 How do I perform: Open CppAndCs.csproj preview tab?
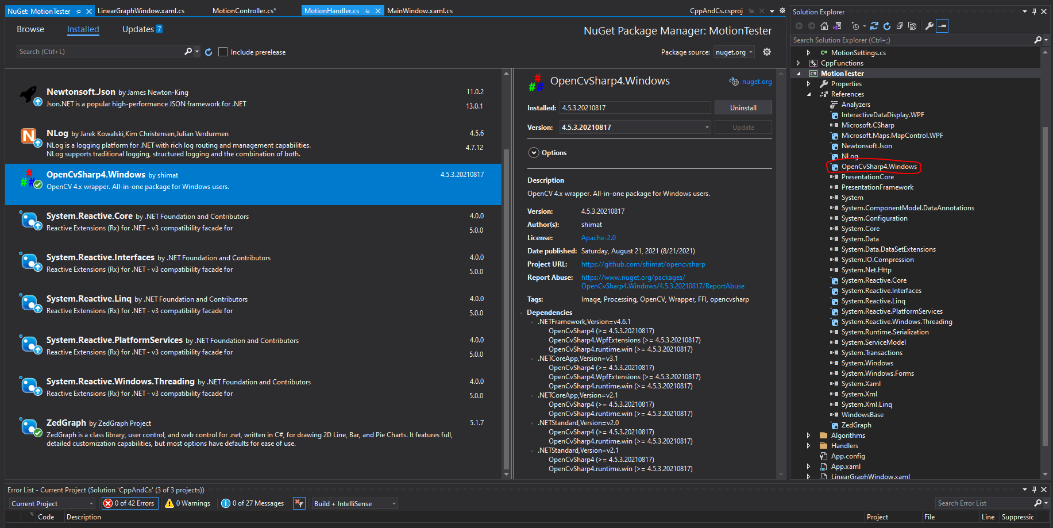716,11
